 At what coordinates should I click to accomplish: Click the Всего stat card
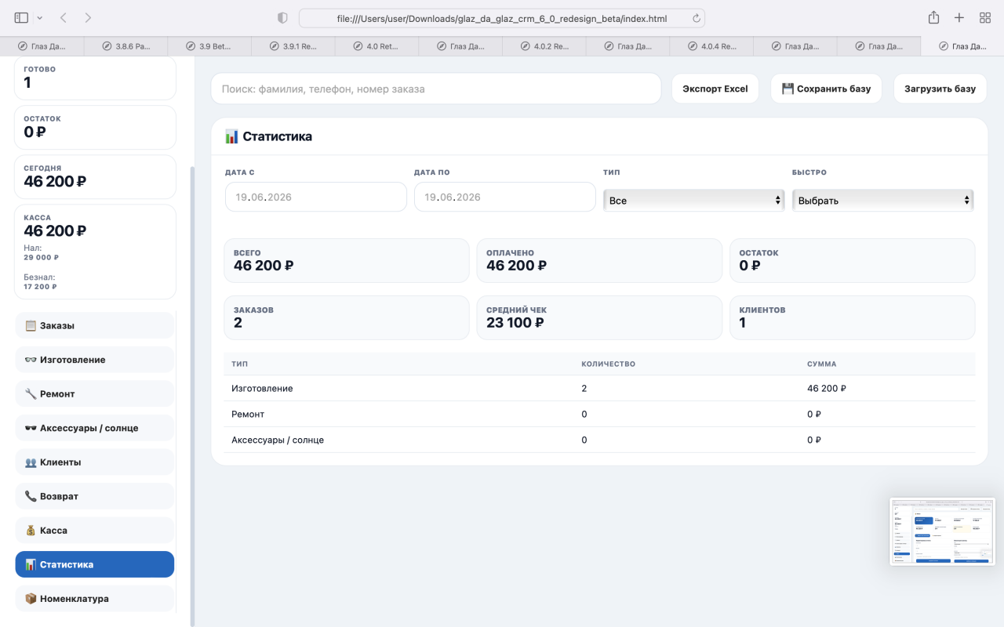click(x=347, y=261)
